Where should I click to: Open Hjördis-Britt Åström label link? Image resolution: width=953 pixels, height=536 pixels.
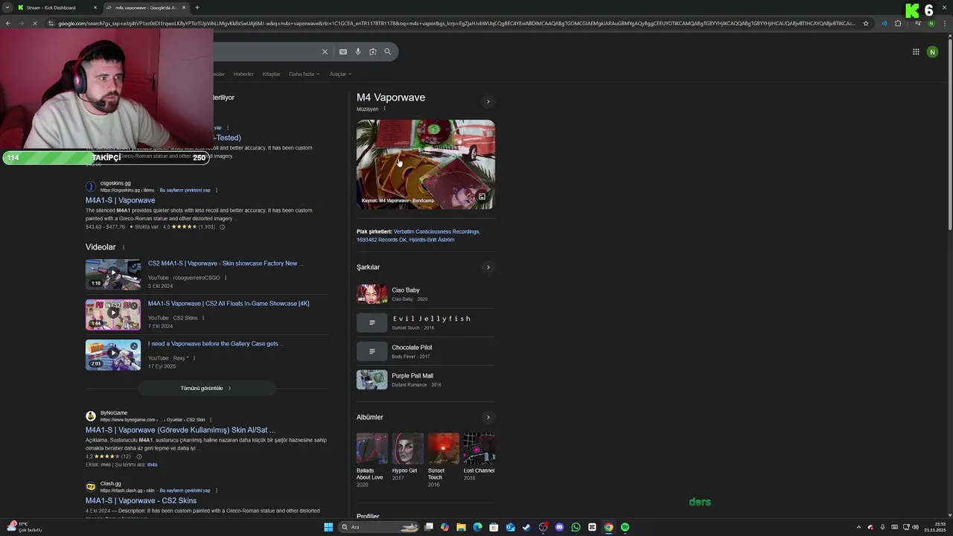tap(432, 240)
